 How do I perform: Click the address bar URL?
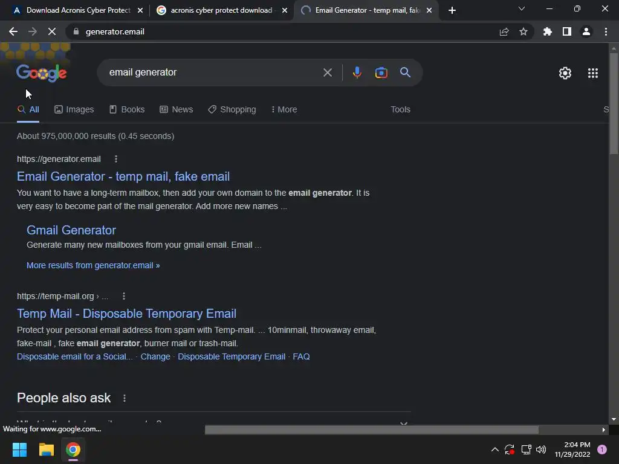point(115,31)
